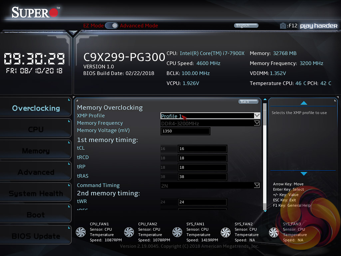Select the Command Timing label
Viewport: 341px width, 256px height.
pyautogui.click(x=98, y=185)
